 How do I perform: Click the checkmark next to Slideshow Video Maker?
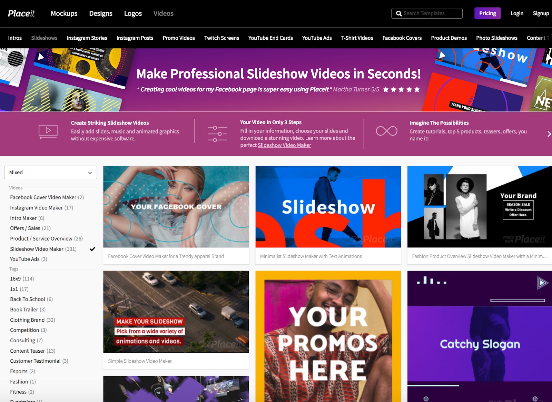92,249
